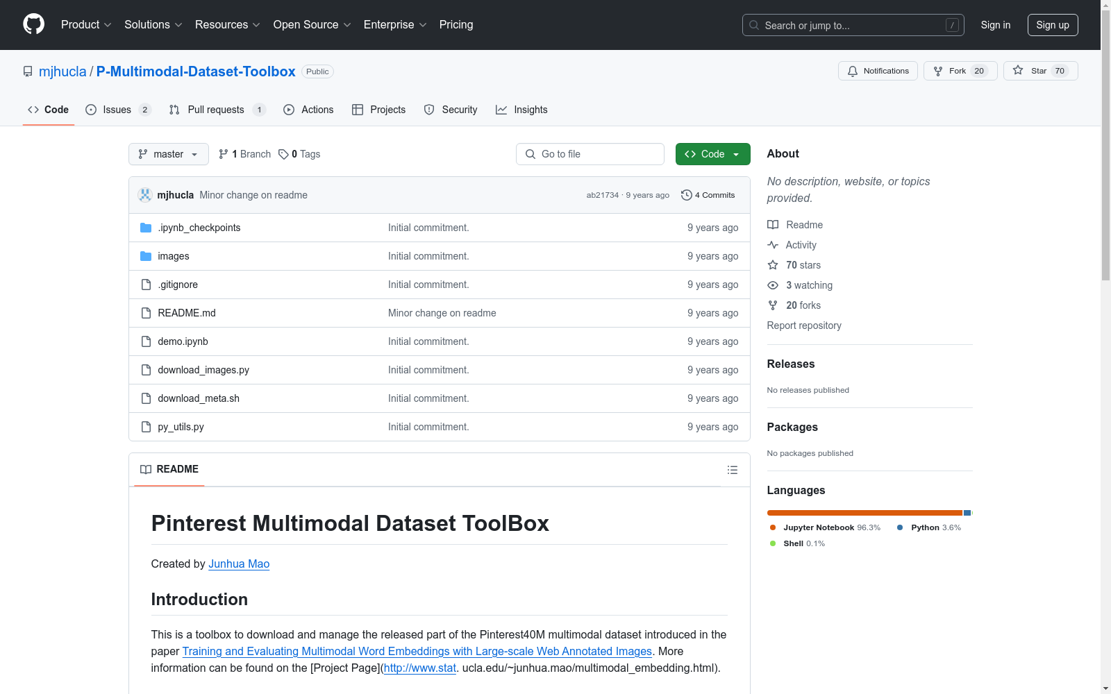1111x694 pixels.
Task: Click the search magnifier icon in header
Action: tap(754, 25)
